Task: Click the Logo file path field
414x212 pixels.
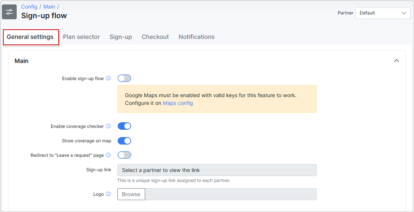Action: click(x=231, y=194)
